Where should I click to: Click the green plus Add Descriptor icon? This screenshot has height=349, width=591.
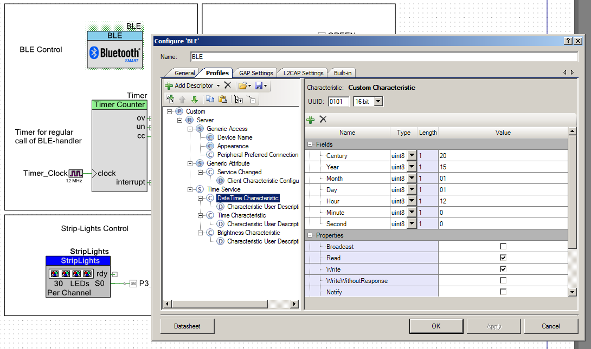click(169, 85)
